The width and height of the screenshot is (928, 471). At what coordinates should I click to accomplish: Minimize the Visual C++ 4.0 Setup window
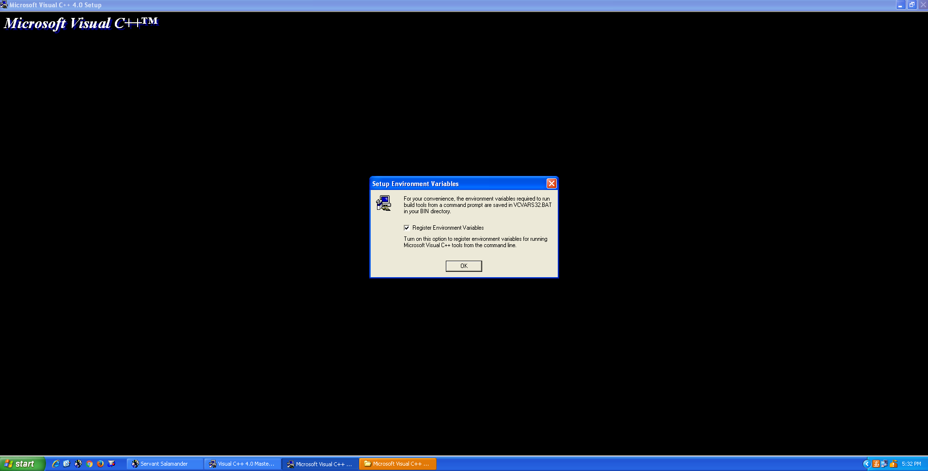tap(900, 5)
